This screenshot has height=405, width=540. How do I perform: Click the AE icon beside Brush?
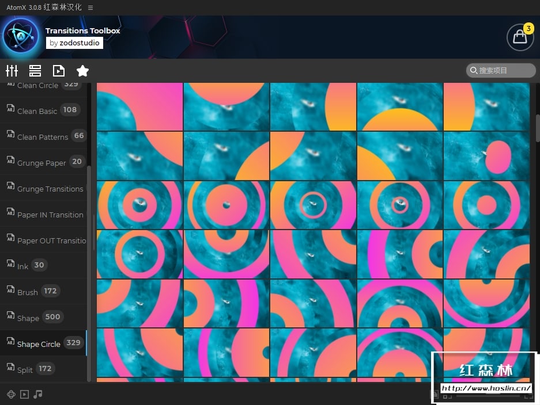click(11, 289)
